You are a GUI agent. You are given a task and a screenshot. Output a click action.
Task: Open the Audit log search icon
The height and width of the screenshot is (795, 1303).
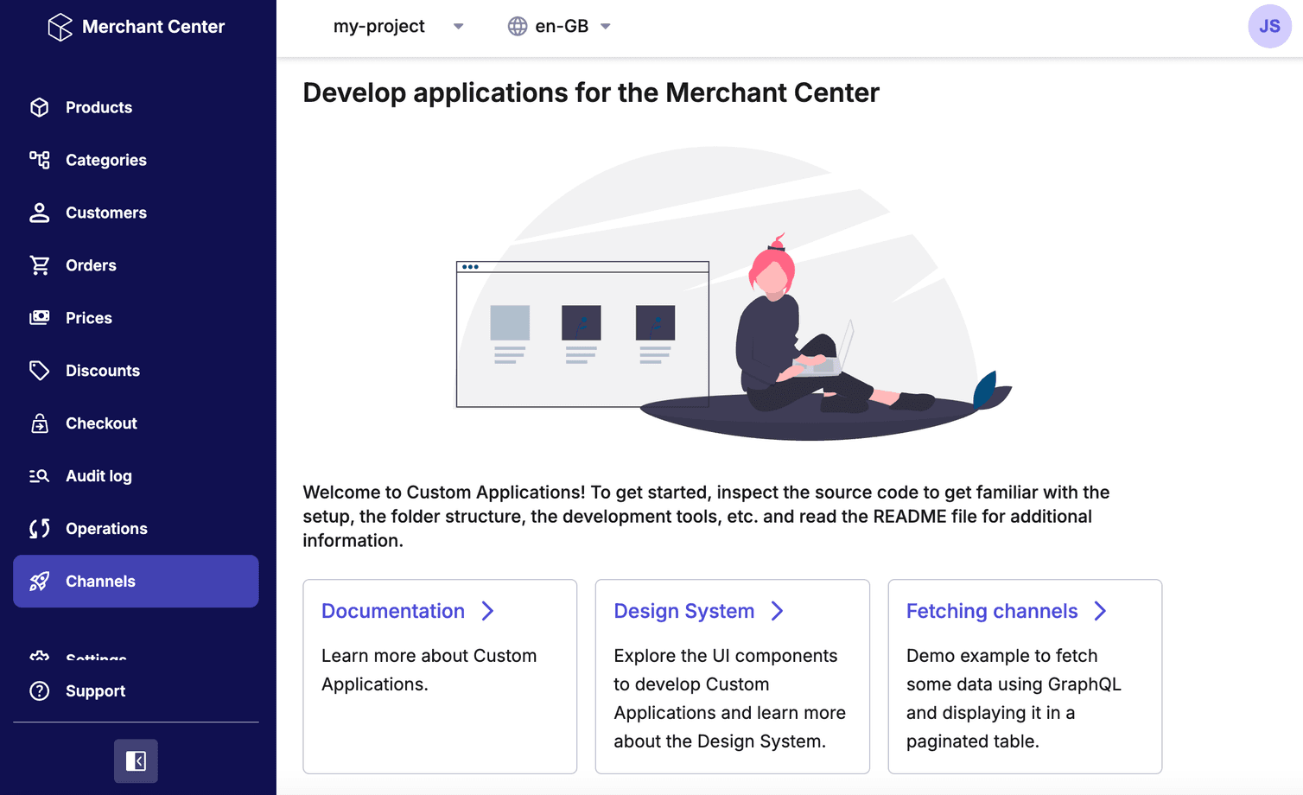(40, 475)
